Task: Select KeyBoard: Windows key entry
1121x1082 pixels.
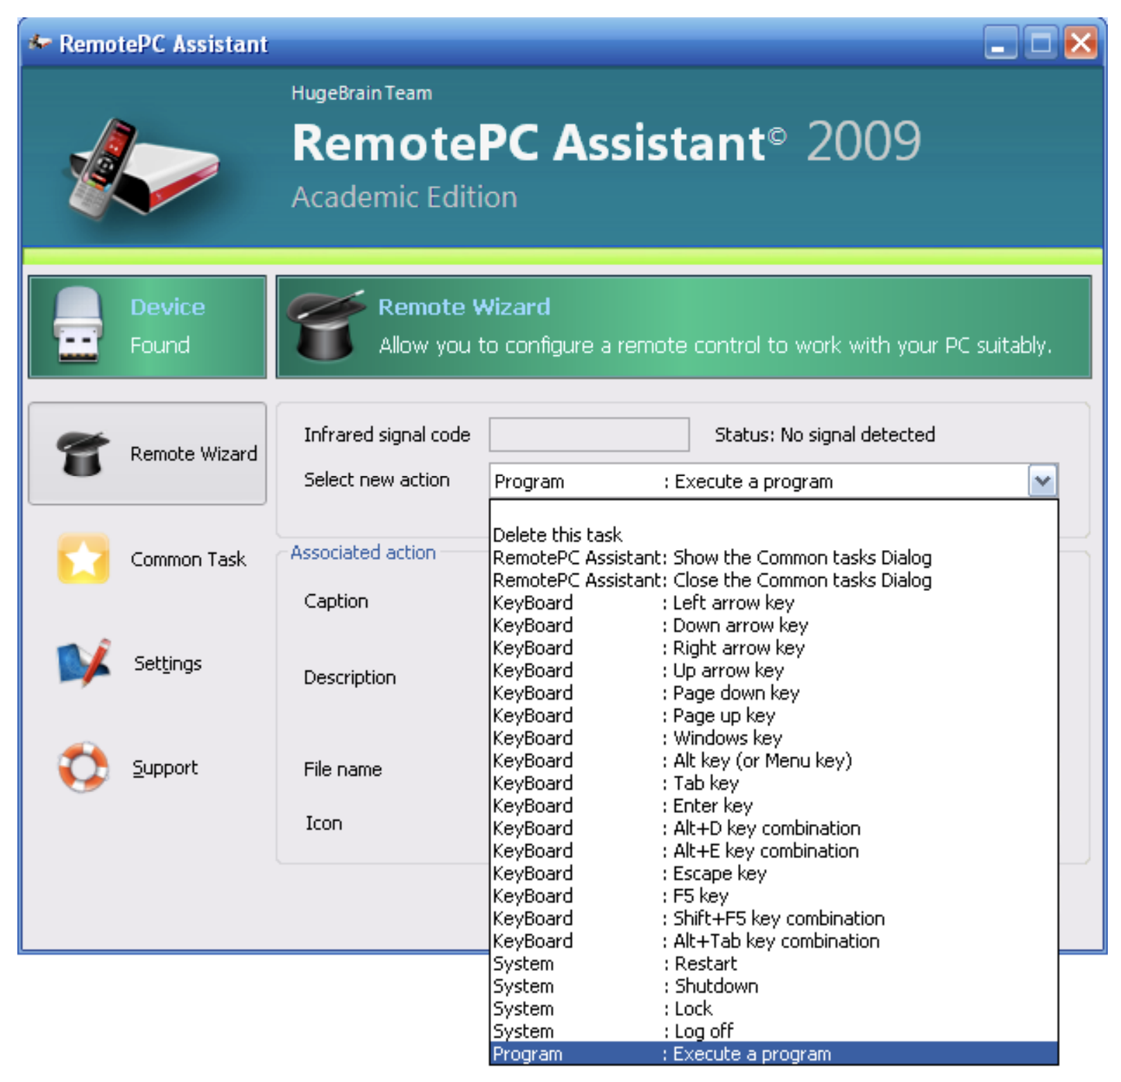Action: tap(773, 738)
